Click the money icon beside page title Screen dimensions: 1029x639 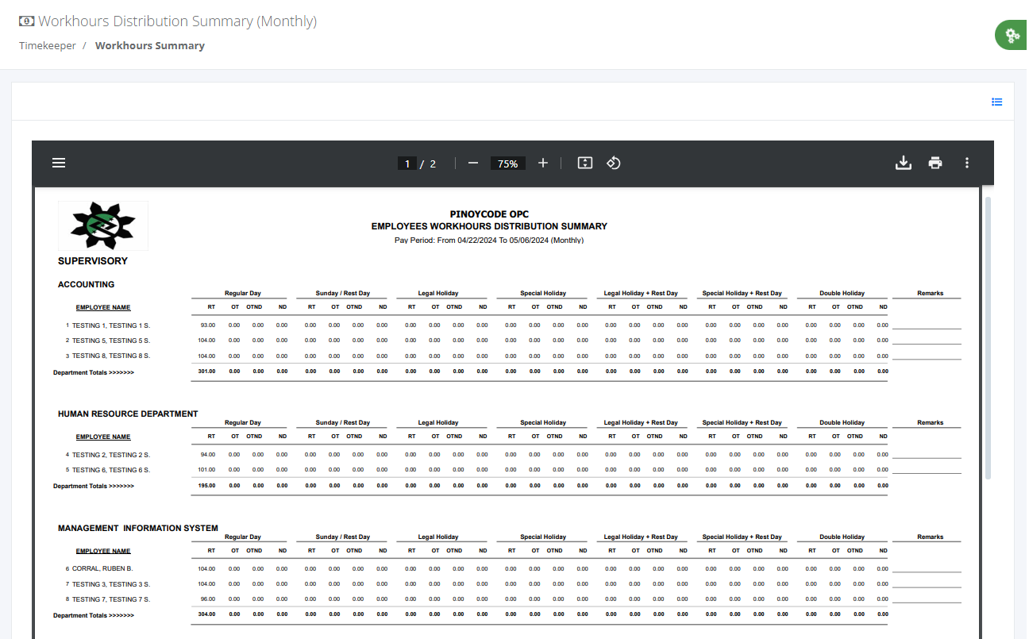click(x=27, y=21)
